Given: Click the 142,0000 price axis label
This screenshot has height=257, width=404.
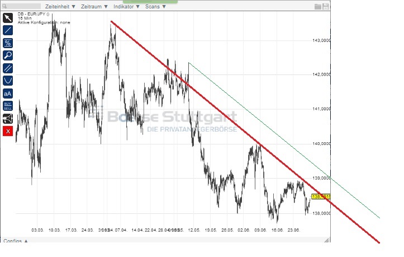Looking at the screenshot, I should coord(321,74).
